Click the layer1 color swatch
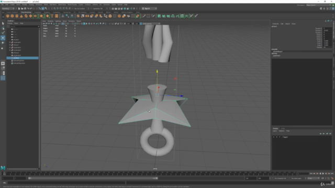Screen dimensions: 335x188 point(283,137)
